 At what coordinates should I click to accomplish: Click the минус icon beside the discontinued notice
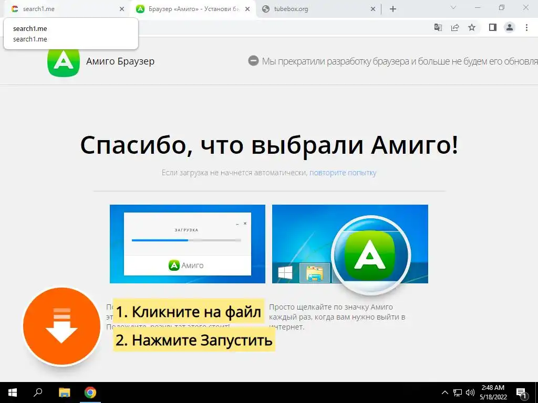(253, 61)
